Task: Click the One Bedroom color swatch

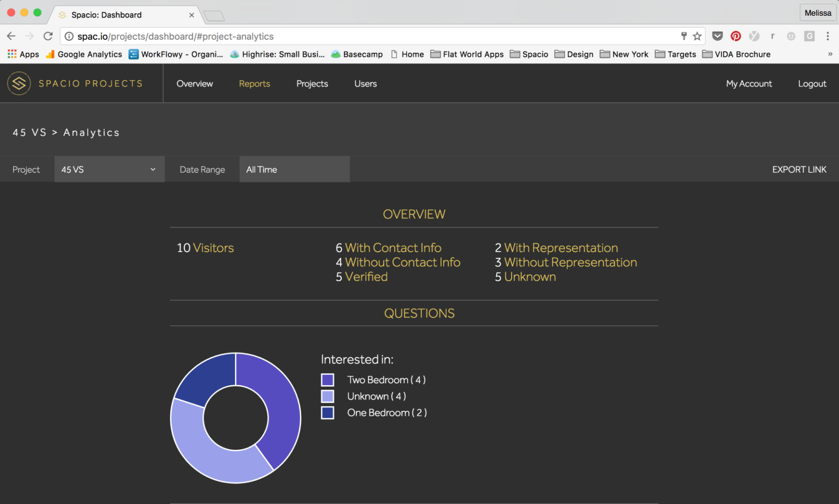Action: click(x=327, y=413)
